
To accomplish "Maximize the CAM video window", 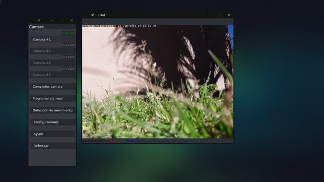I will 219,15.
